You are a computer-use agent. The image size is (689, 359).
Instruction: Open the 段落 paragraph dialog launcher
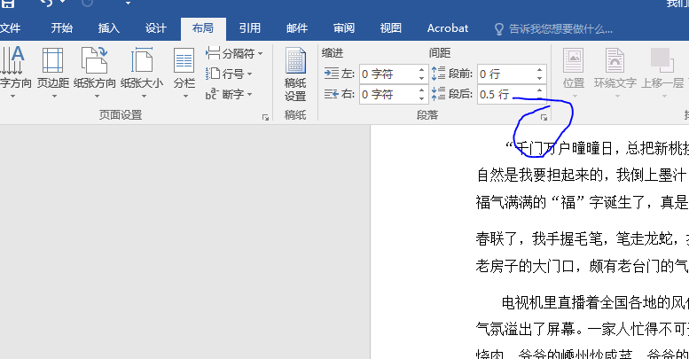[x=544, y=117]
